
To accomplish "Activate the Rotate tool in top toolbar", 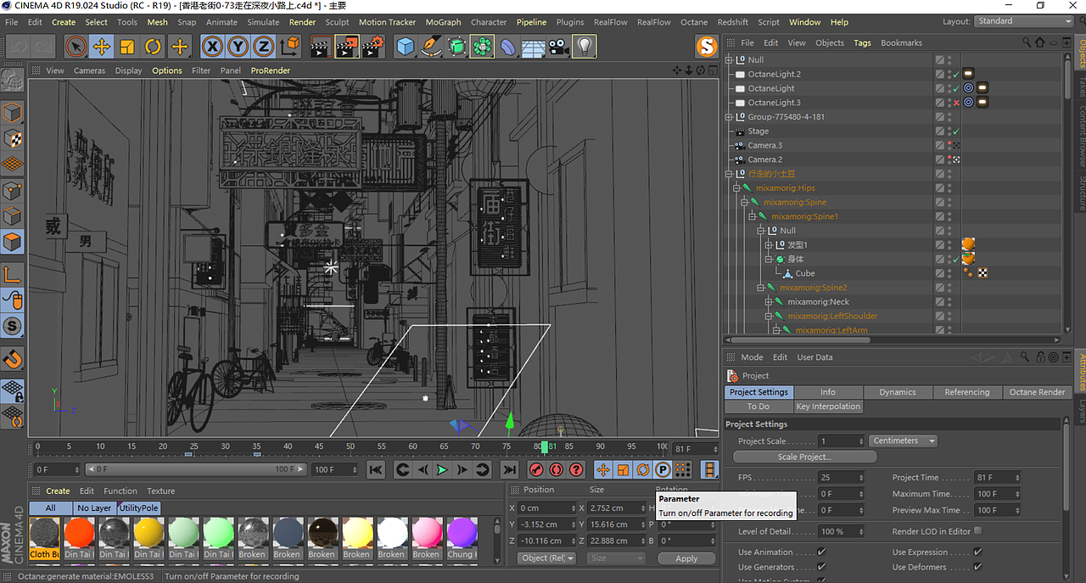I will tap(153, 47).
